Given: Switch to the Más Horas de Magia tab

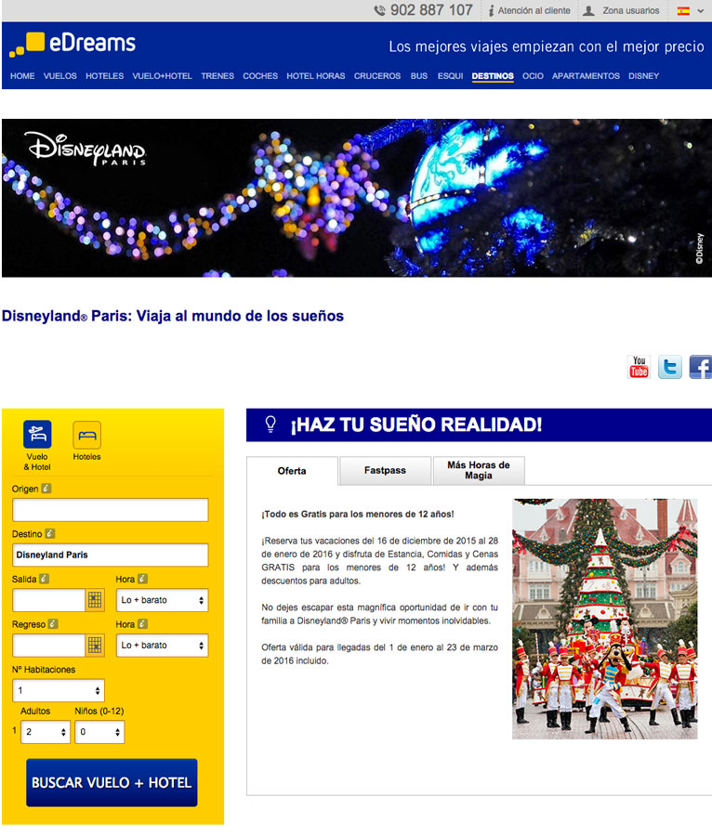Looking at the screenshot, I should pyautogui.click(x=479, y=470).
